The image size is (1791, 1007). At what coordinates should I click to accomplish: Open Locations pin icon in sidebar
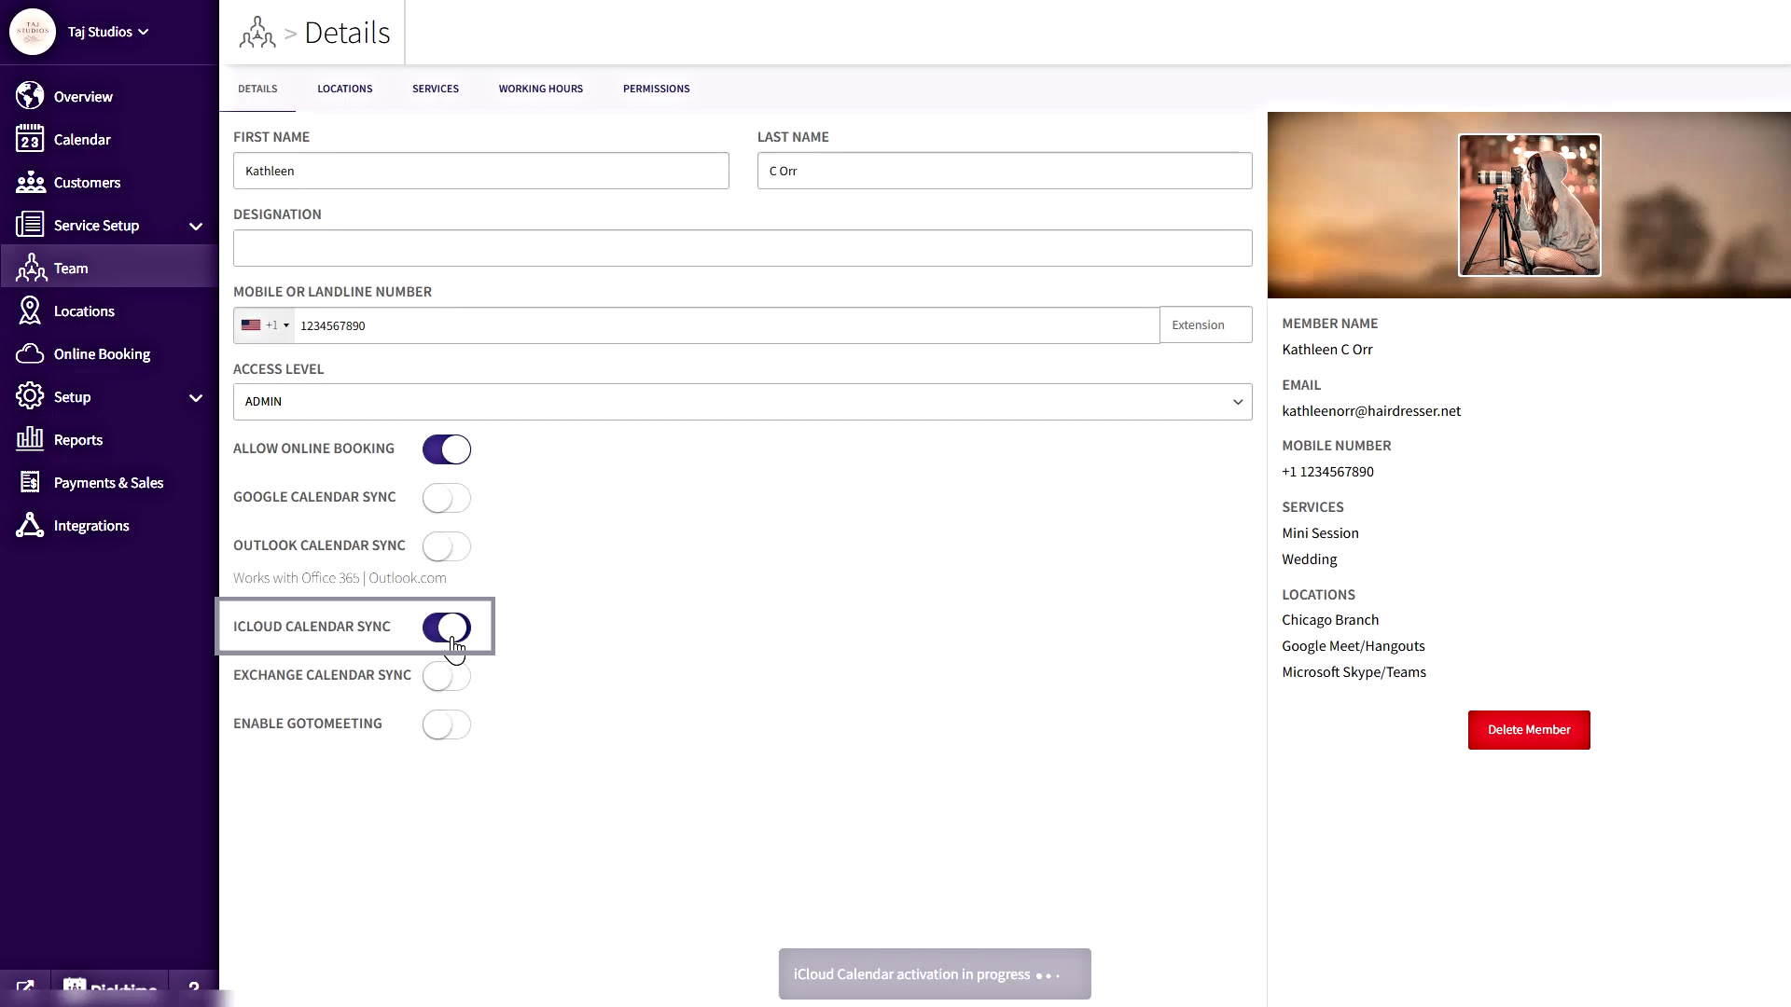coord(30,310)
